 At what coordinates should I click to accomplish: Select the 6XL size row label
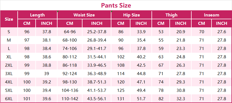click(9, 99)
